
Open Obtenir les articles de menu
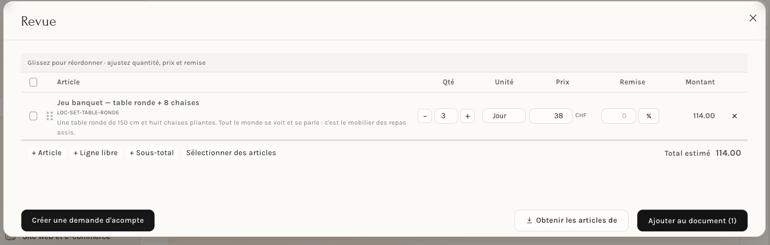coord(571,220)
